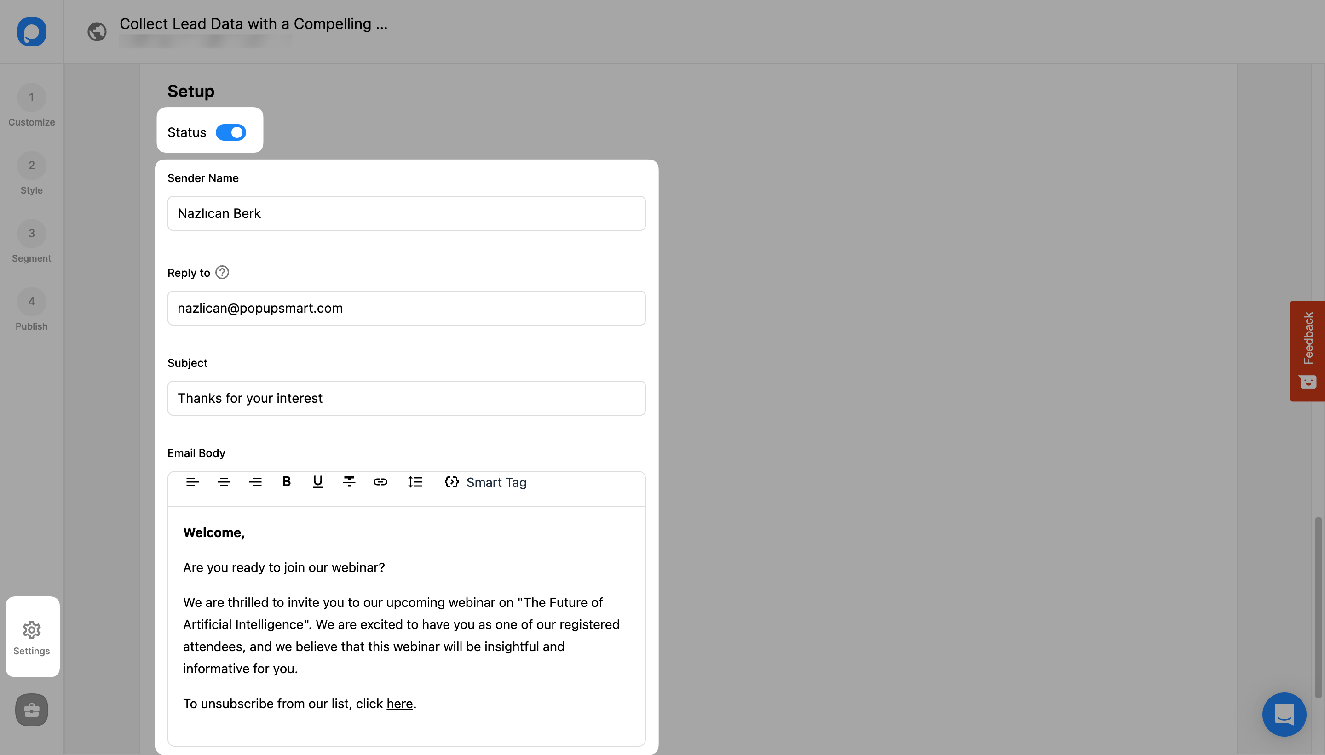Toggle the Status switch on

click(x=232, y=132)
